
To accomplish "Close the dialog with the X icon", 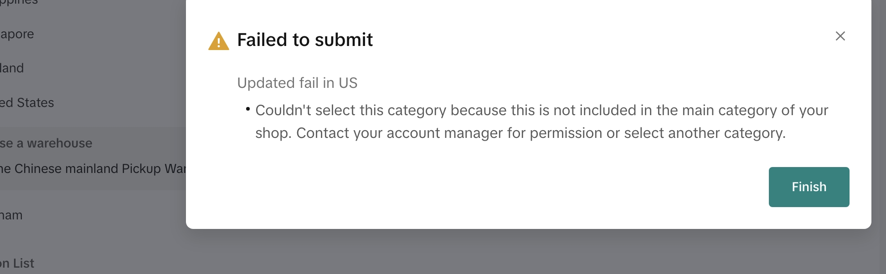I will [x=840, y=36].
